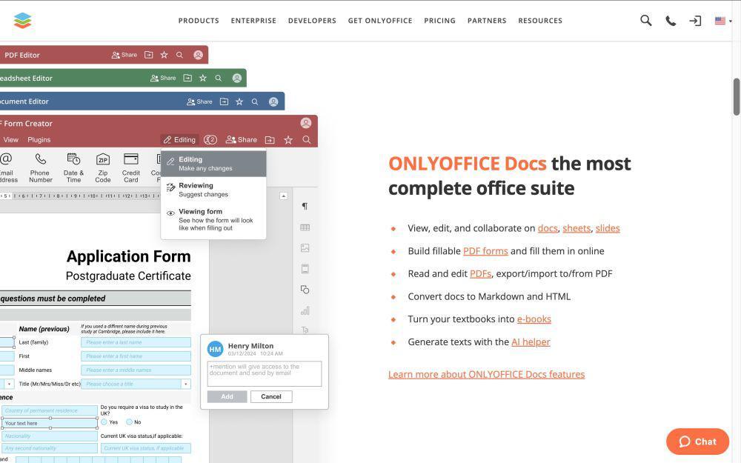Insert a Phone Number field
741x463 pixels.
(40, 167)
